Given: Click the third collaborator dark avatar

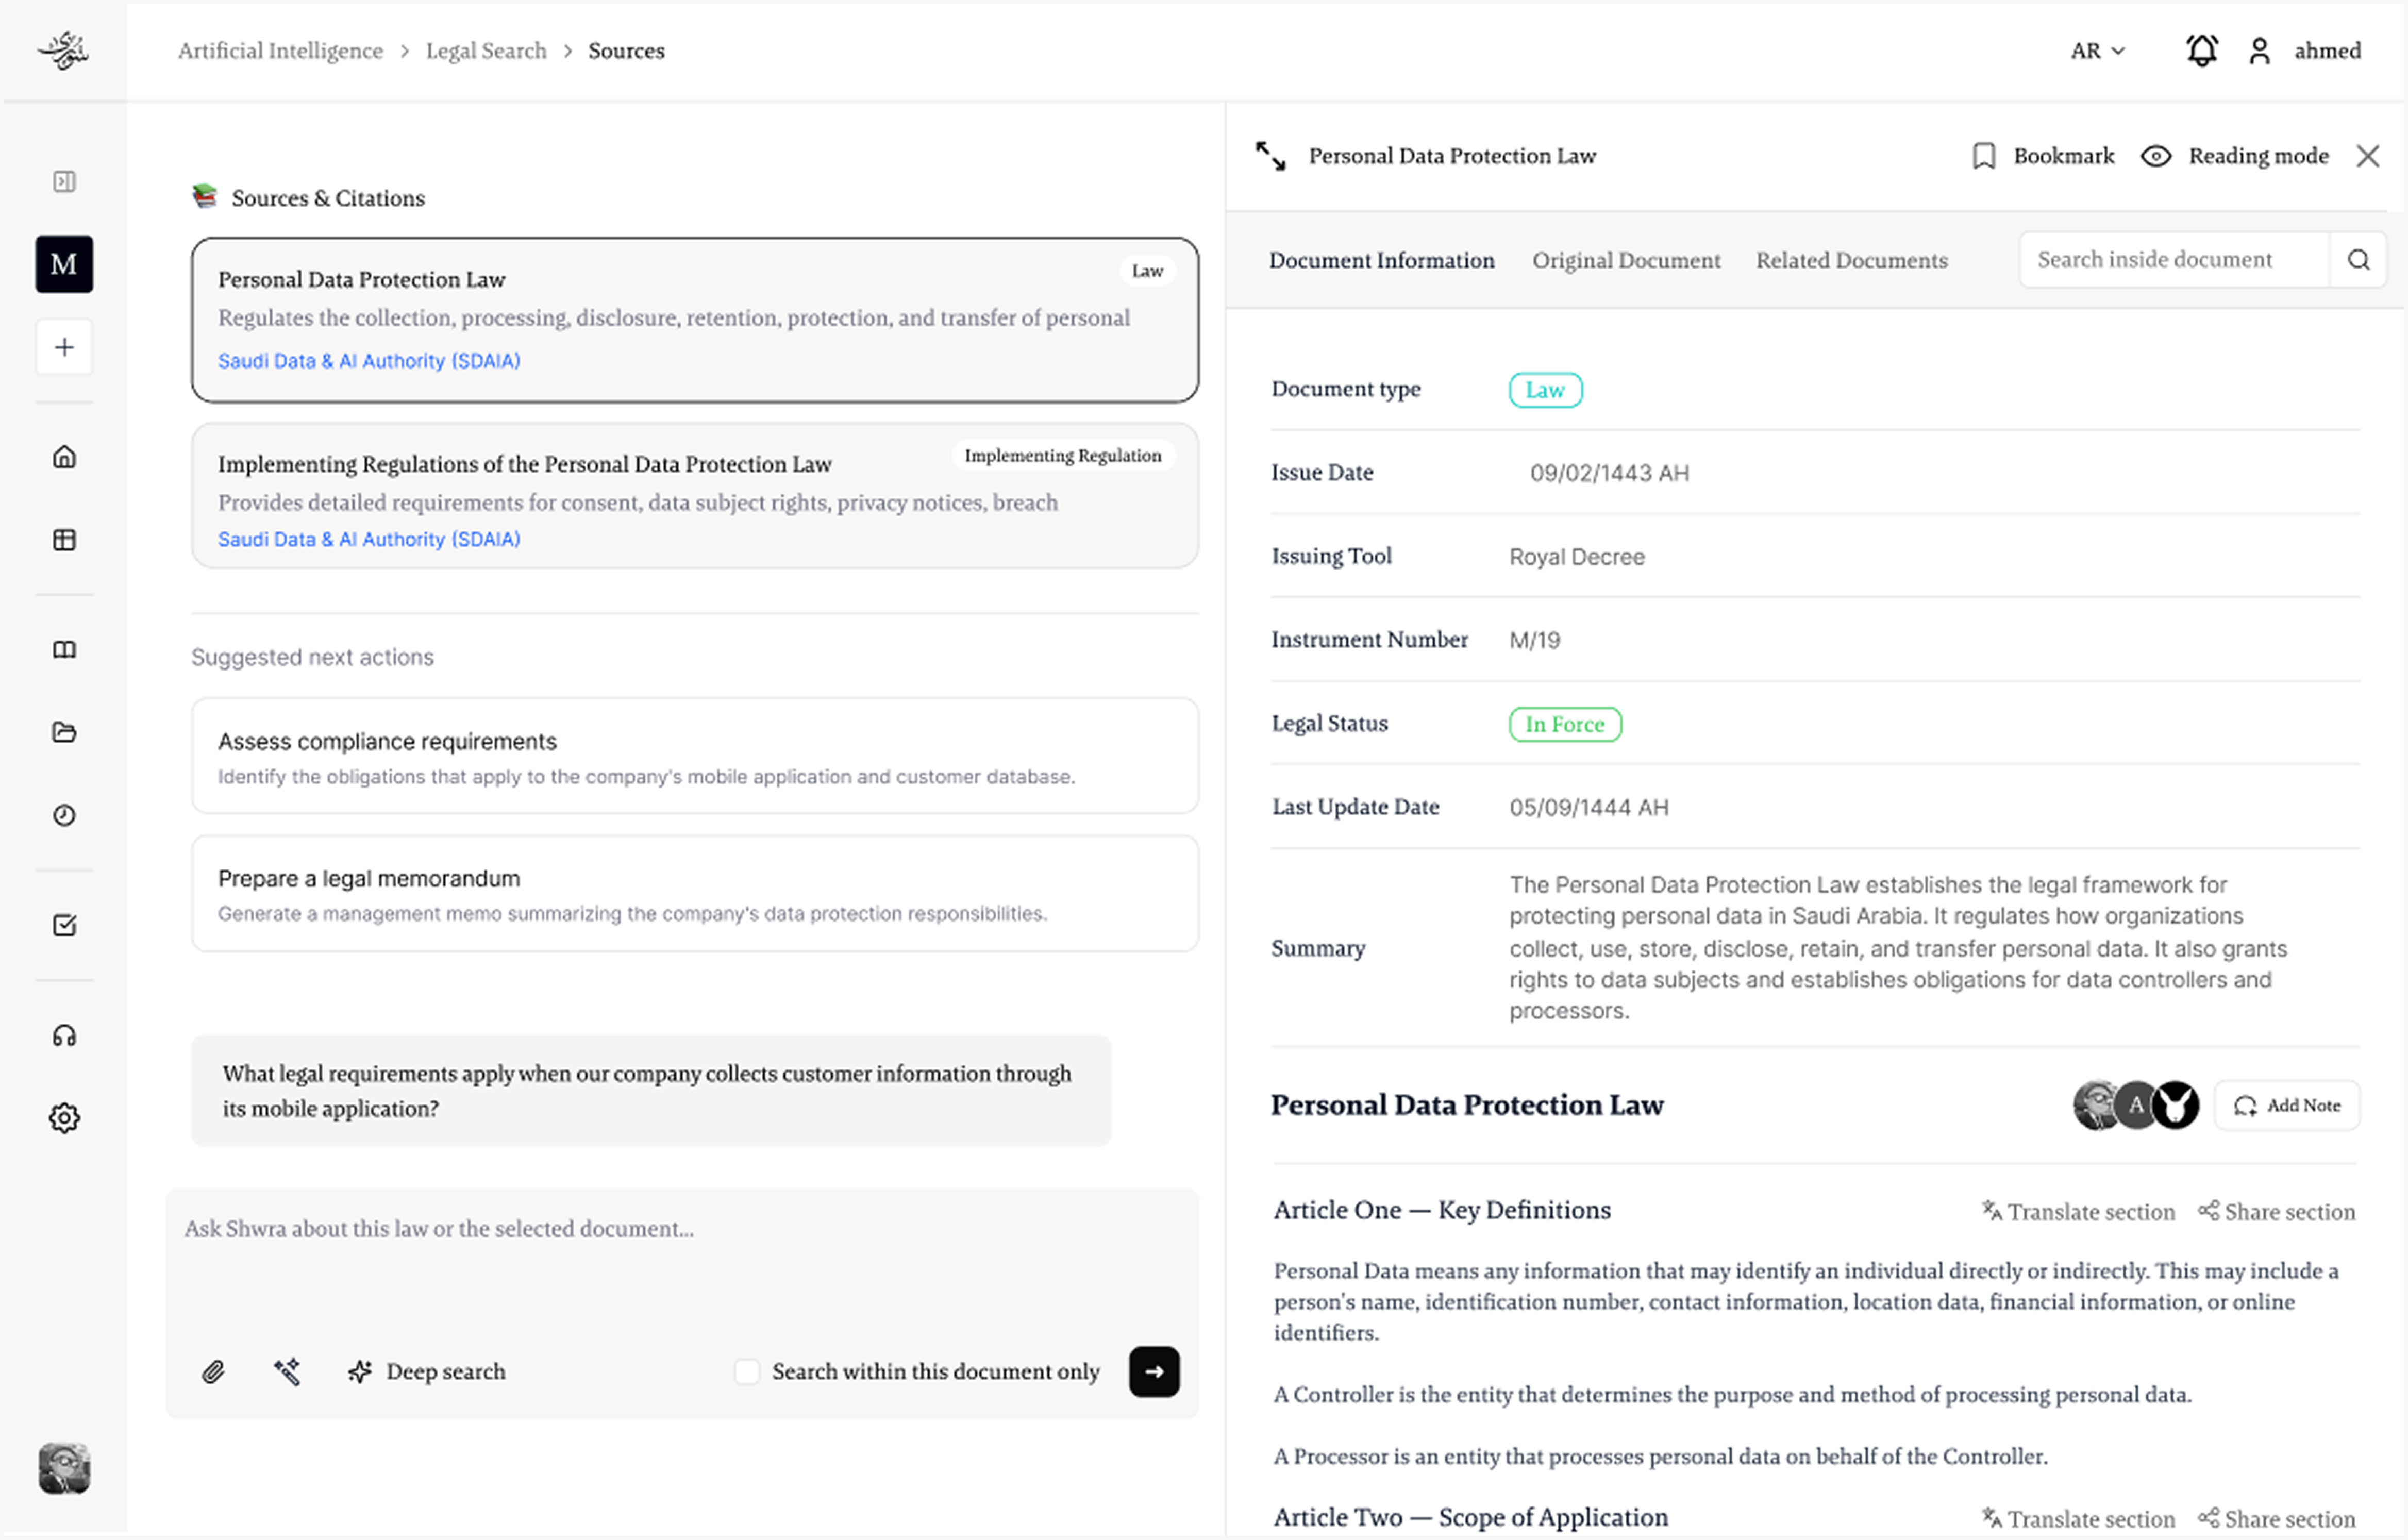Looking at the screenshot, I should tap(2176, 1105).
